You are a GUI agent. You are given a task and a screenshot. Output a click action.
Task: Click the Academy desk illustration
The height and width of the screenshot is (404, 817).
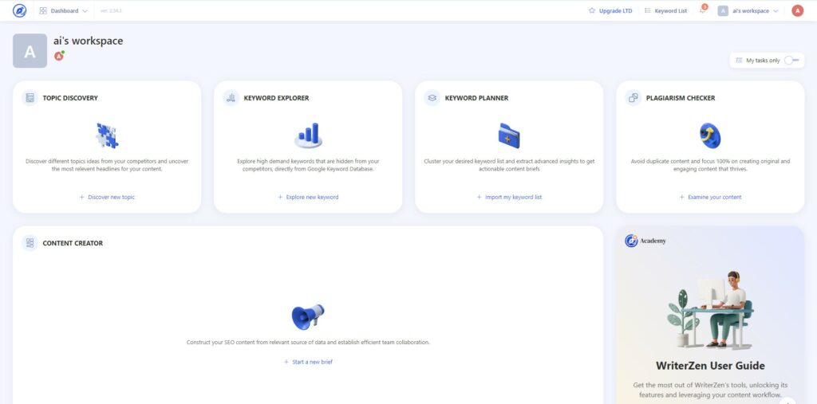(710, 310)
